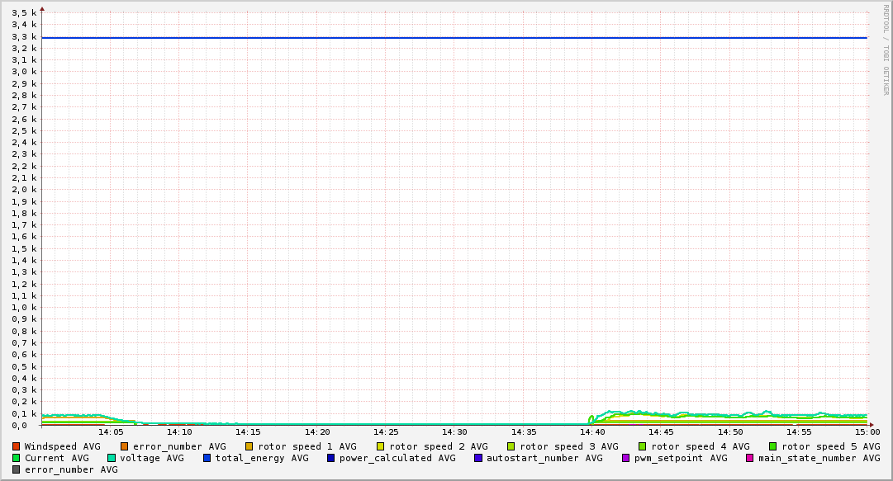Viewport: 893px width, 481px height.
Task: Click the yellow rotor speed 2 AVG swatch
Action: 381,446
